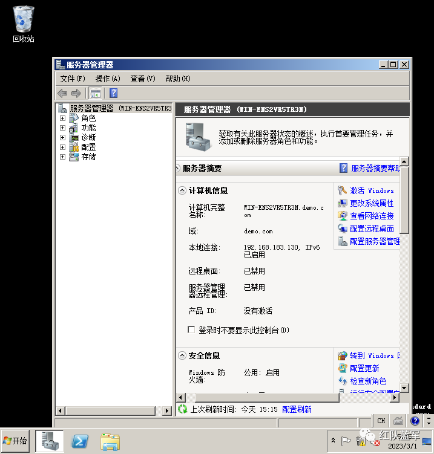Image resolution: width=434 pixels, height=454 pixels.
Task: Click the 开始 Start button
Action: coord(15,441)
